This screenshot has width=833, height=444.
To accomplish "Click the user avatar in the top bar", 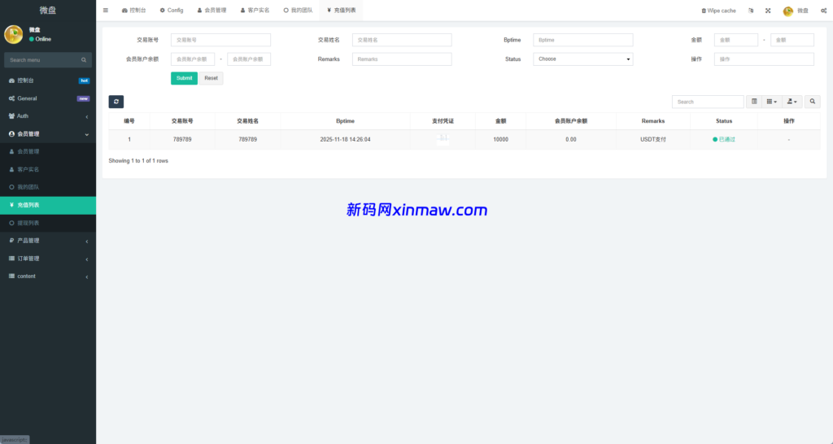I will click(x=787, y=11).
